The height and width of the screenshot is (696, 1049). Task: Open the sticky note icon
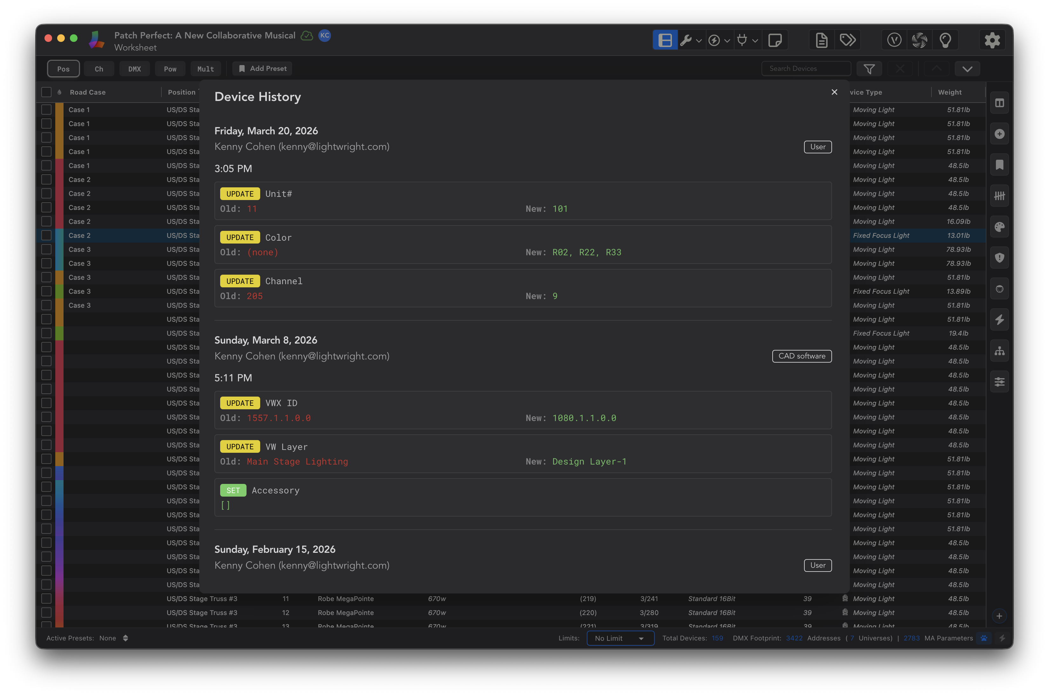(775, 40)
